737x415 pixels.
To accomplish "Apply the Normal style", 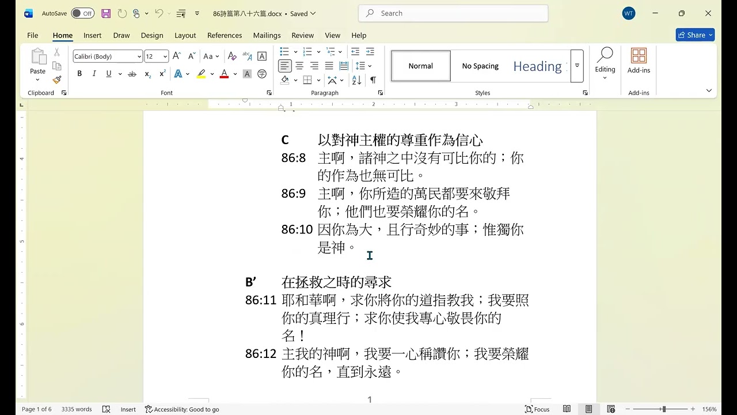I will [x=421, y=66].
